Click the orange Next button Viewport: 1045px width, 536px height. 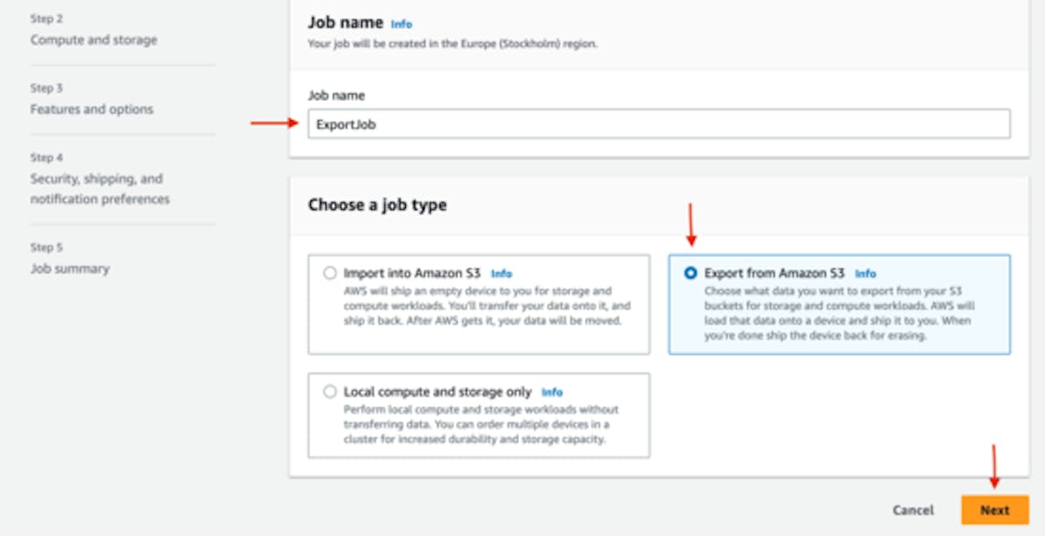[994, 510]
